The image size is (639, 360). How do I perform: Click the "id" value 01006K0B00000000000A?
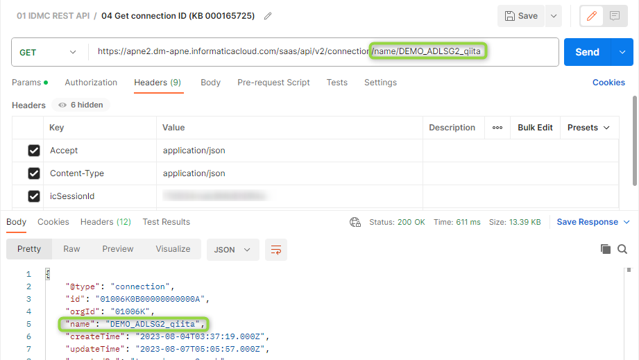coord(150,299)
